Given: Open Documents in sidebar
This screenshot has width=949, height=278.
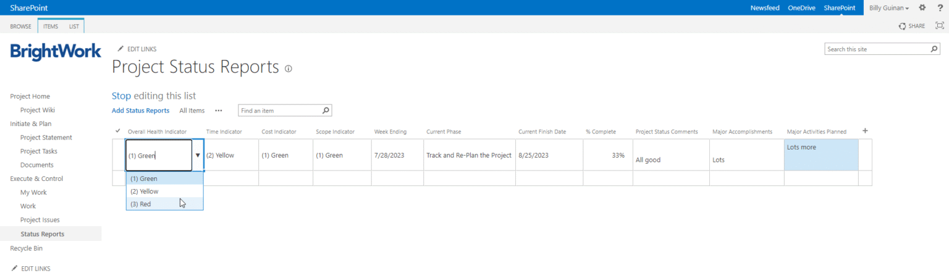Looking at the screenshot, I should 37,165.
